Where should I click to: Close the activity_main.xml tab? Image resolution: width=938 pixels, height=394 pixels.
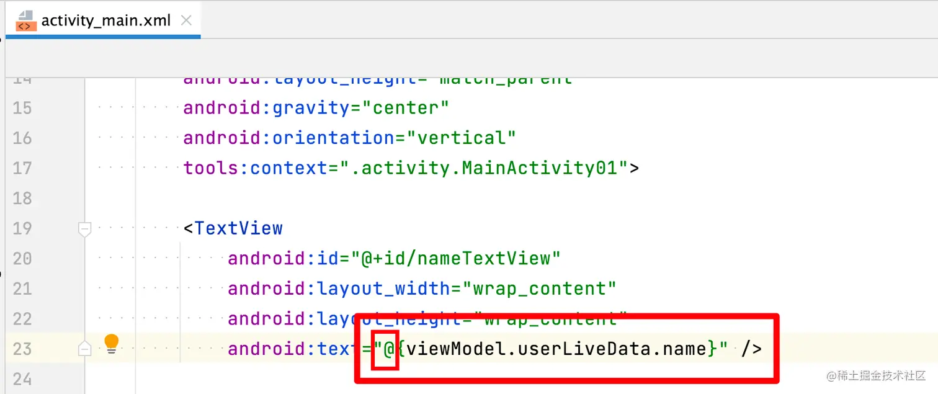185,20
